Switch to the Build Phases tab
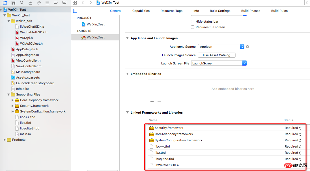Viewport: 310px width, 171px height. pos(251,11)
